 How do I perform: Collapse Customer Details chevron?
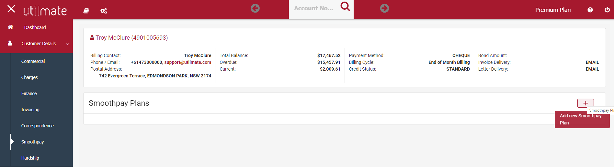(x=67, y=44)
